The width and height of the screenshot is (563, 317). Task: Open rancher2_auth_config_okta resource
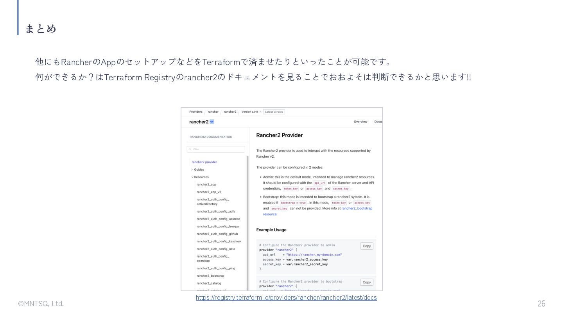coord(216,249)
